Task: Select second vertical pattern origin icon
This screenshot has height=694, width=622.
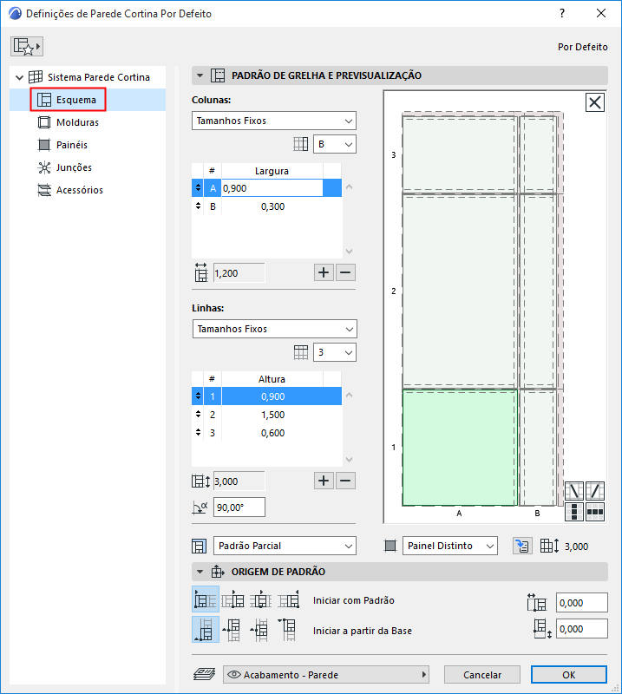Action: point(232,630)
